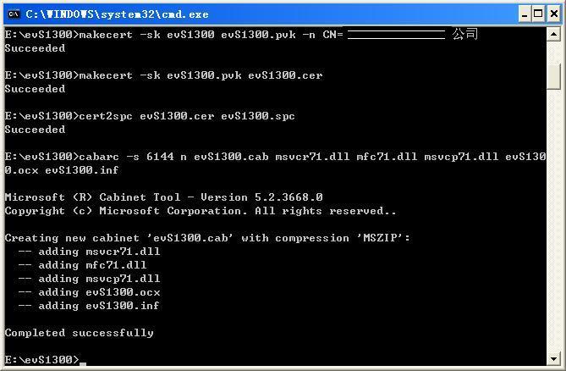
Task: Click the 'adding mfc71.dll' line
Action: (x=82, y=265)
